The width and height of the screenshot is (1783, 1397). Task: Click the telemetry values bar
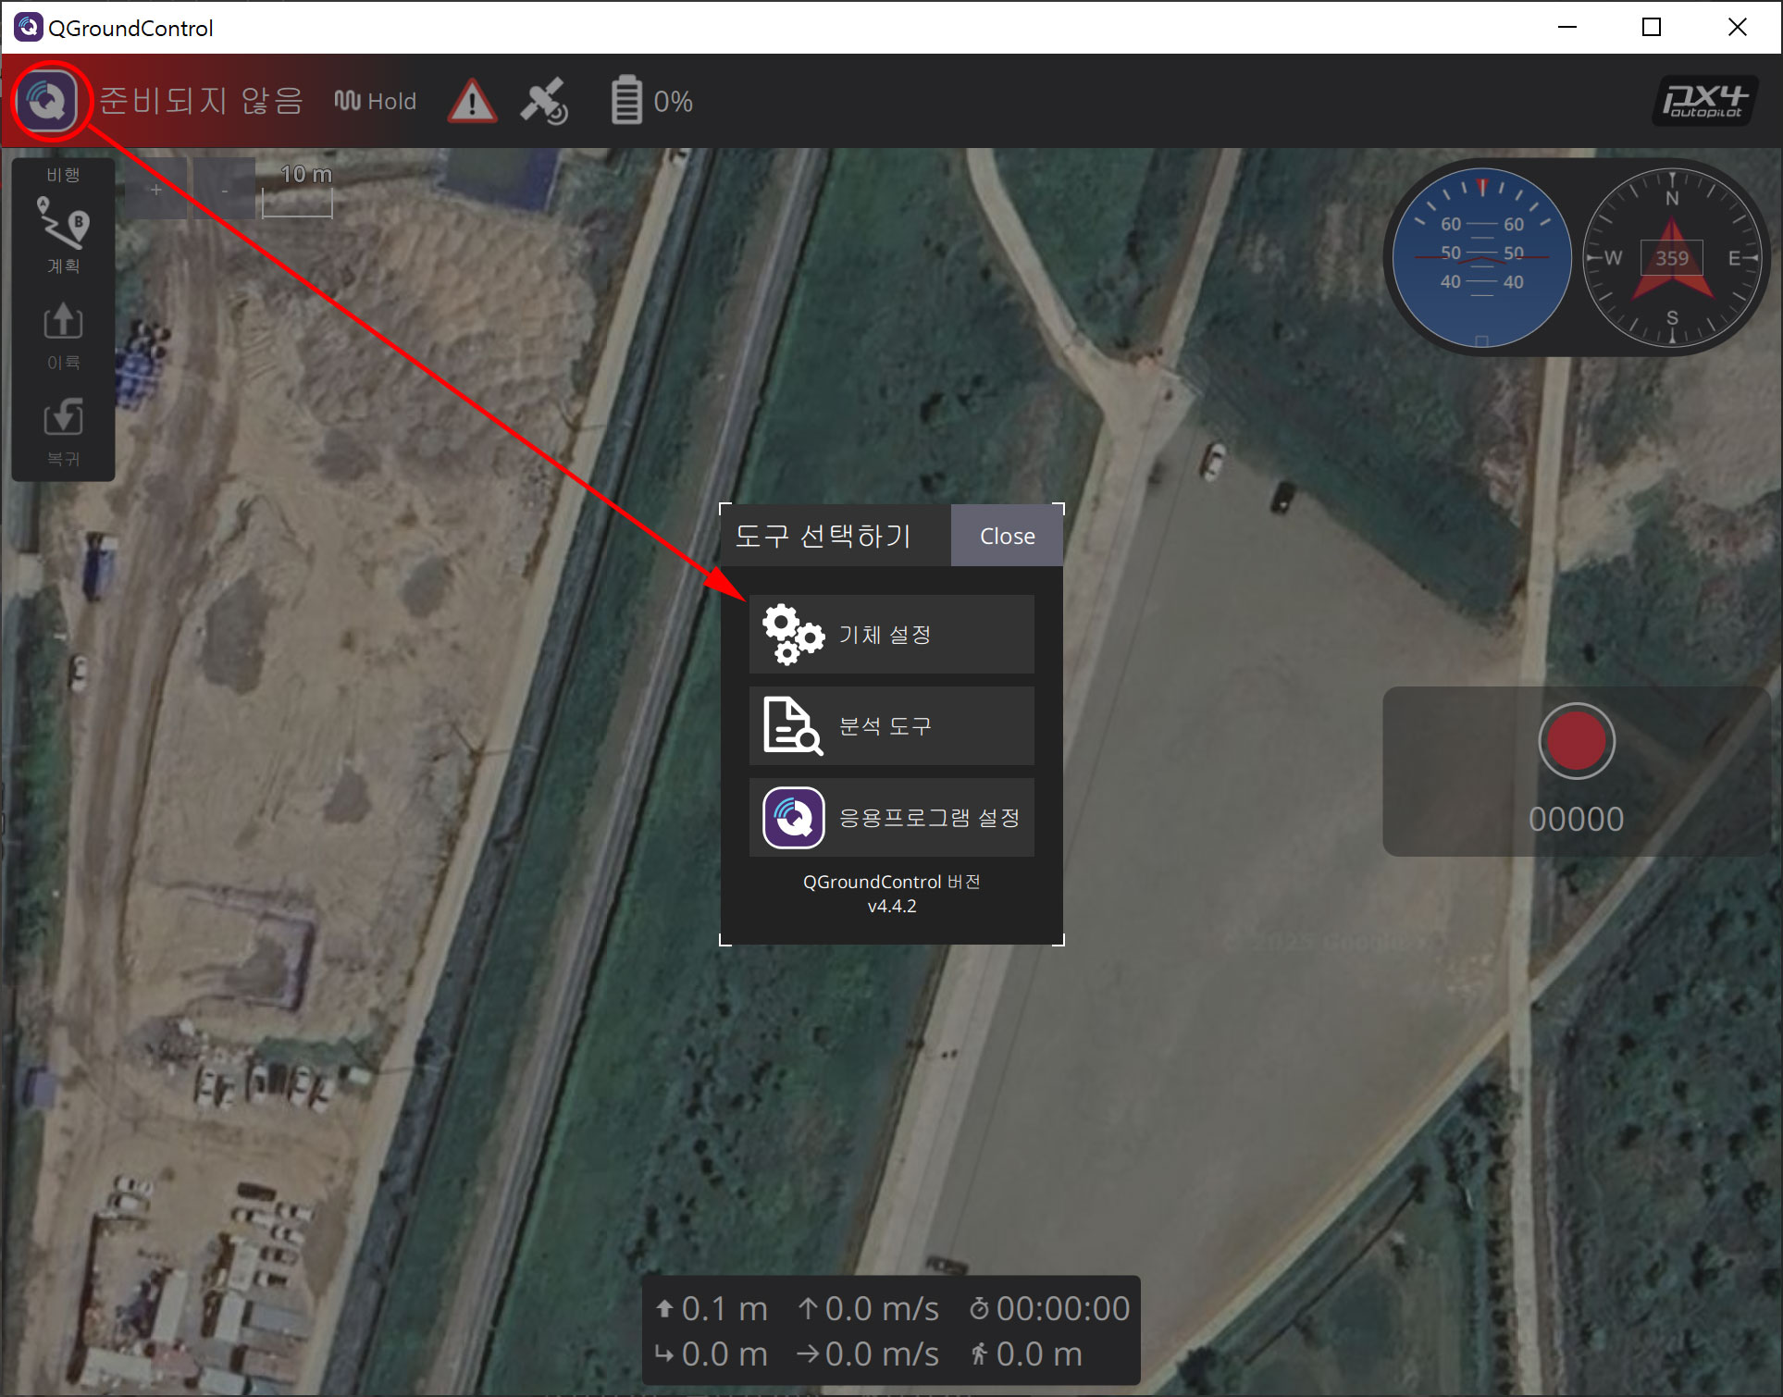pos(891,1330)
